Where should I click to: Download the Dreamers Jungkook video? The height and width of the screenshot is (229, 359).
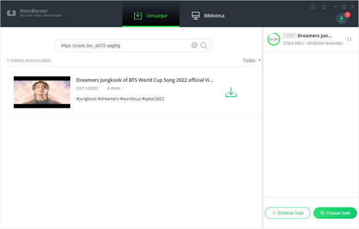point(231,92)
